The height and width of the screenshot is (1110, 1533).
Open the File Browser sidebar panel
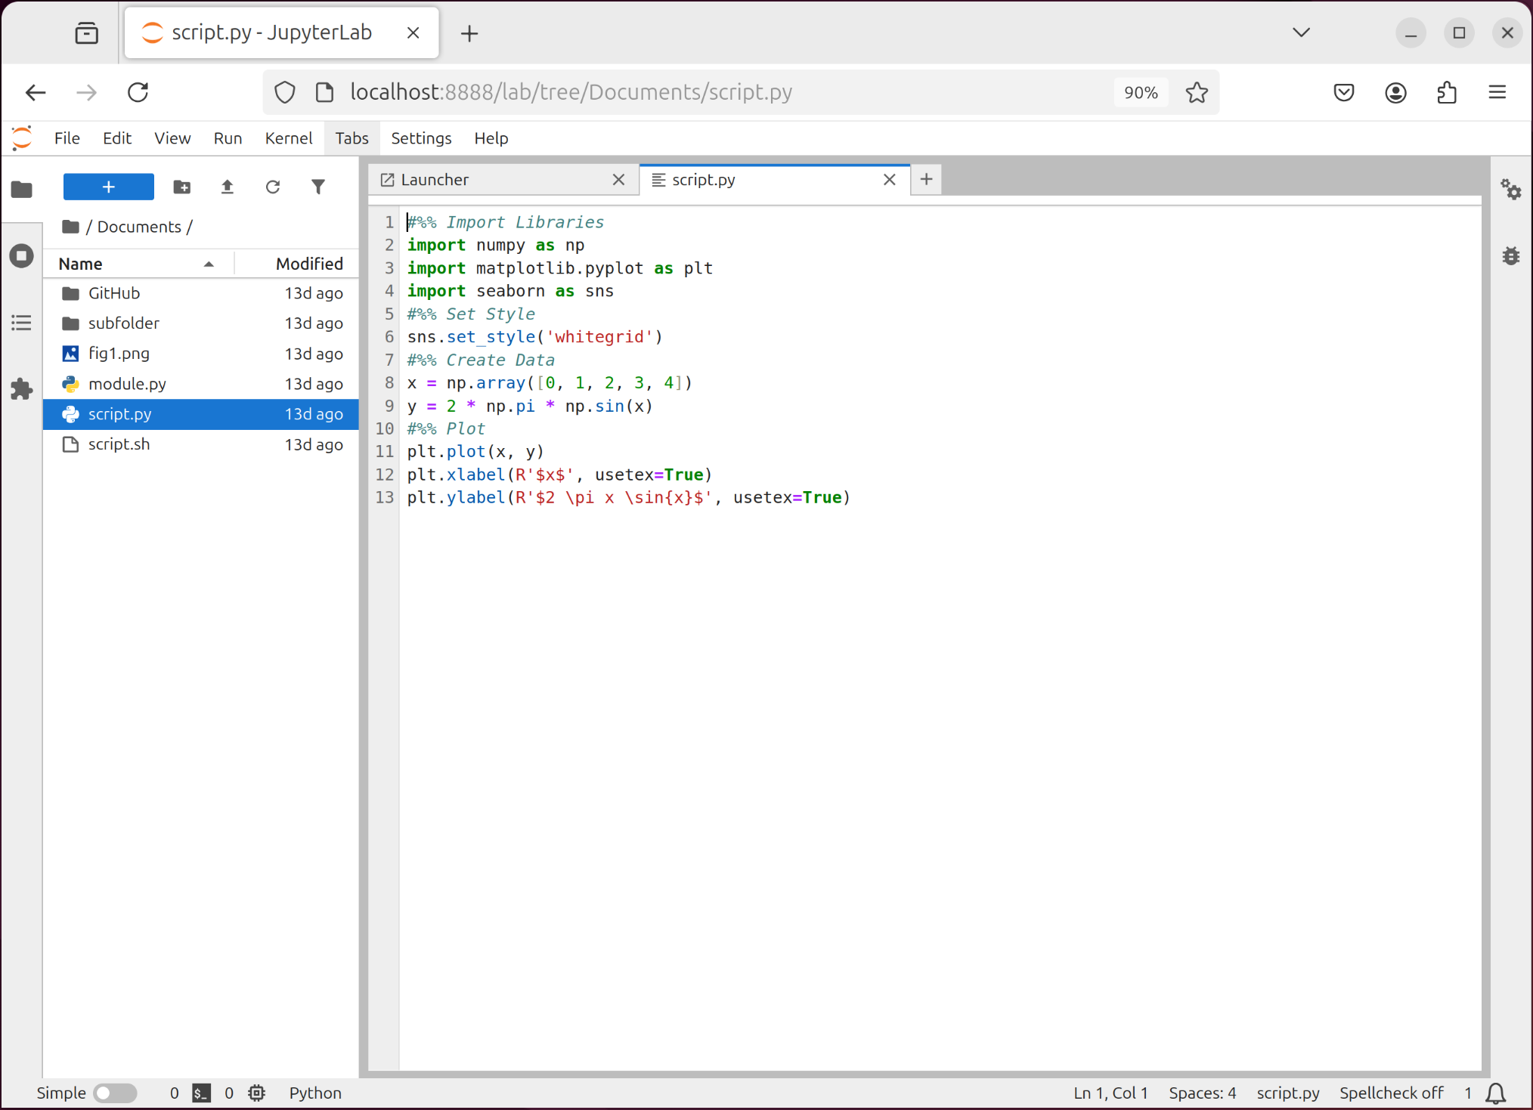(x=22, y=189)
